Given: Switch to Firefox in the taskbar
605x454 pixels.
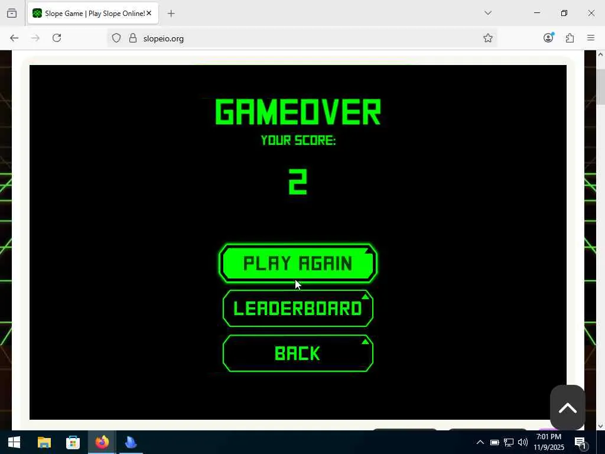Looking at the screenshot, I should [x=102, y=442].
